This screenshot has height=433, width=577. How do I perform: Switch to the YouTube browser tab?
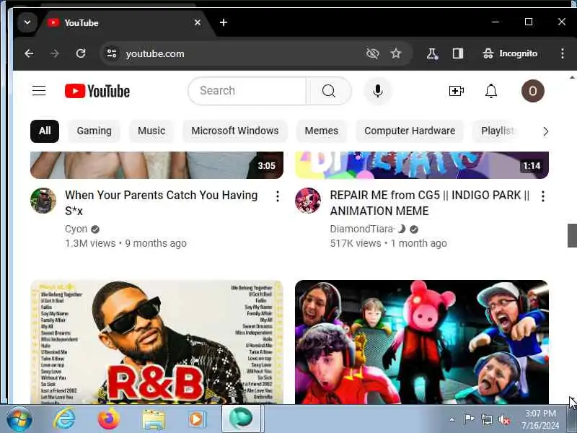point(124,23)
